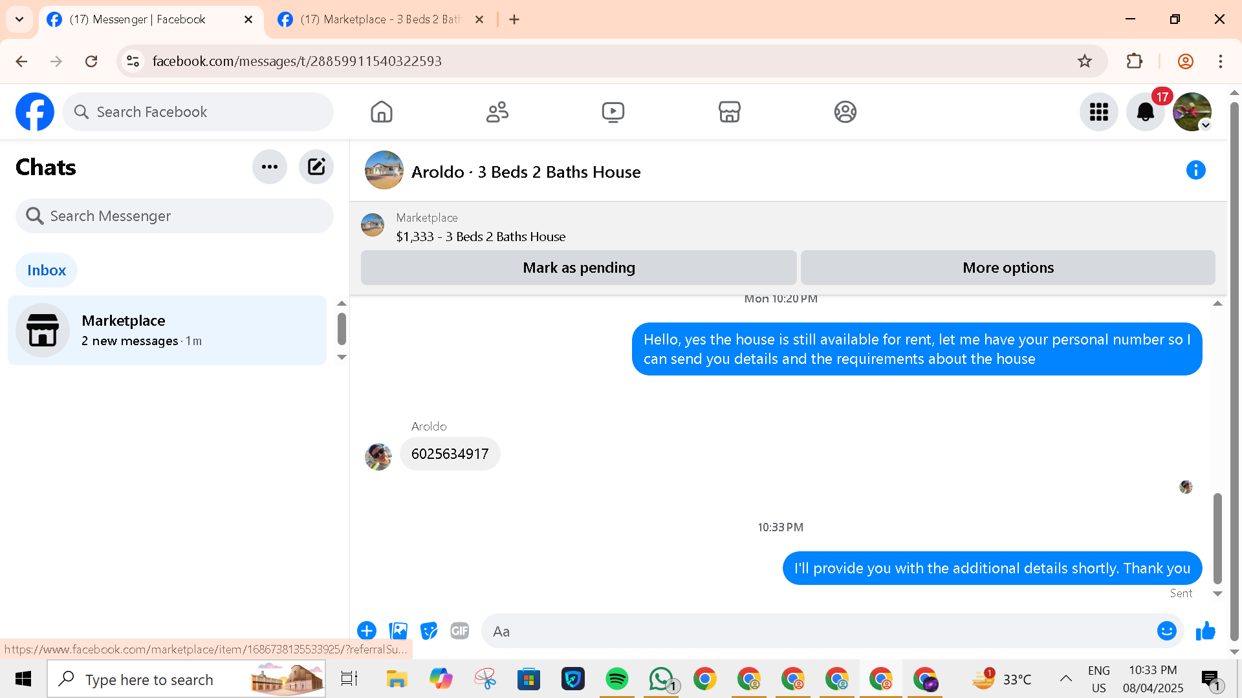Screen dimensions: 1242x698
Task: Select the Inbox filter tab
Action: click(x=46, y=270)
